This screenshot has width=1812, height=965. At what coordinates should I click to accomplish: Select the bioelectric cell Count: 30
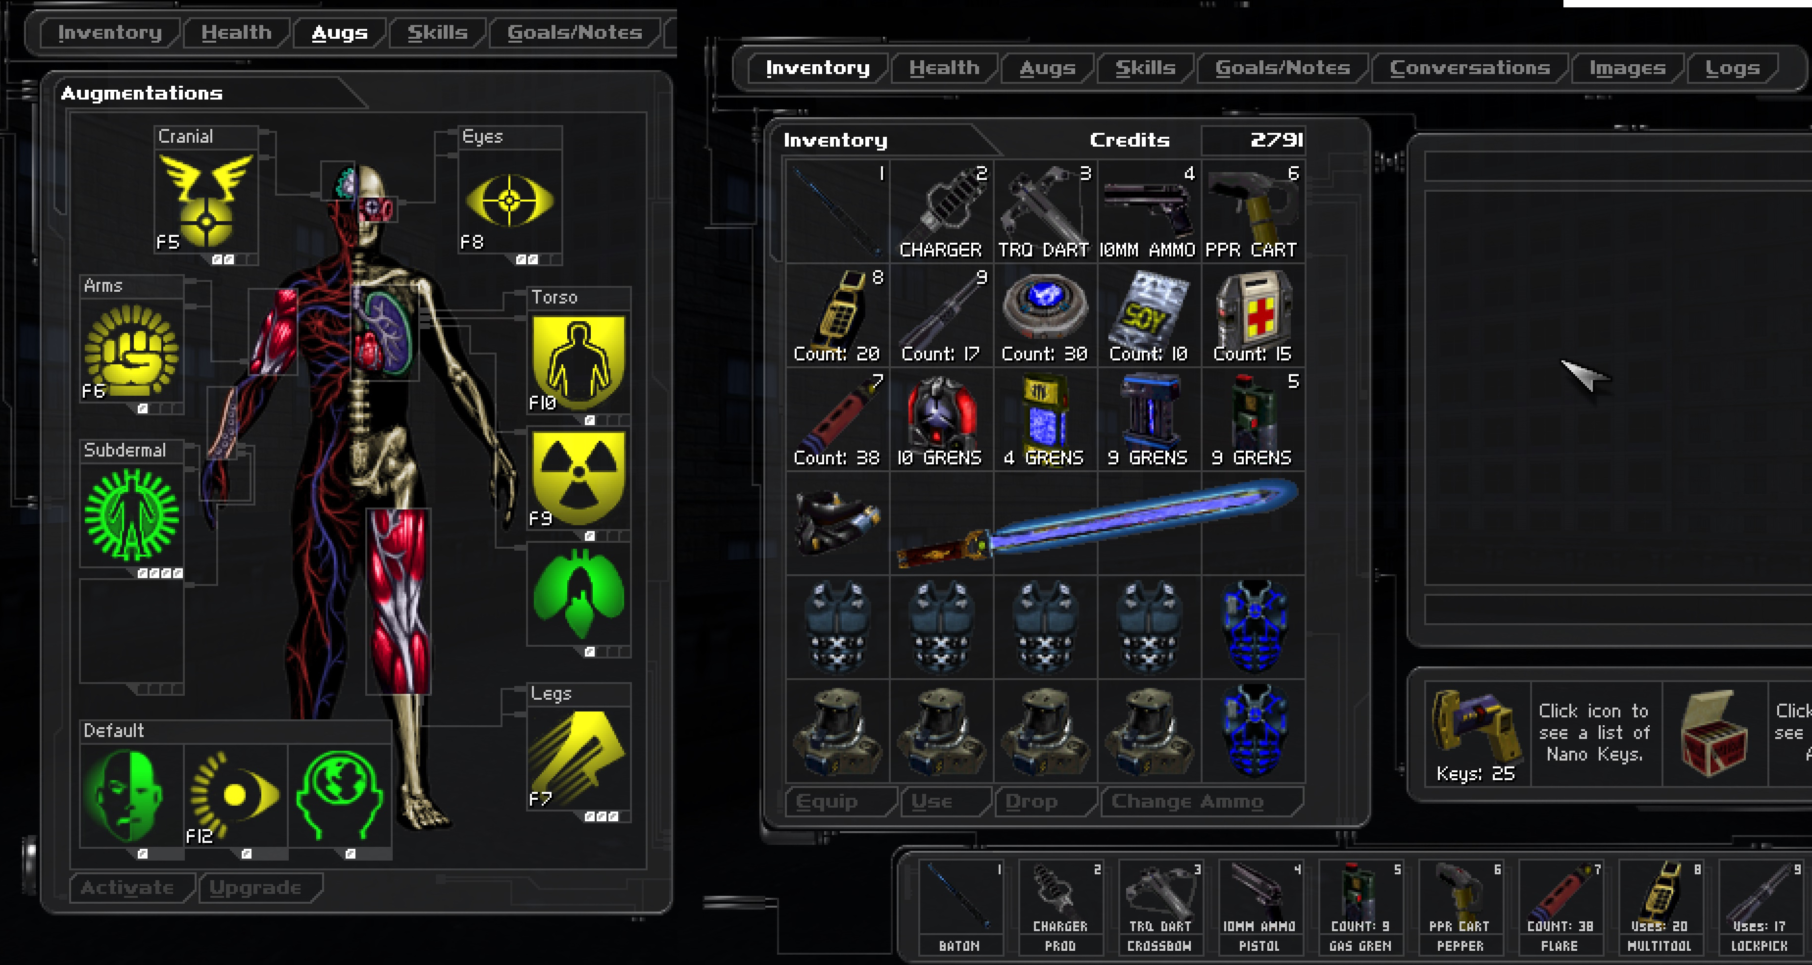(1046, 315)
